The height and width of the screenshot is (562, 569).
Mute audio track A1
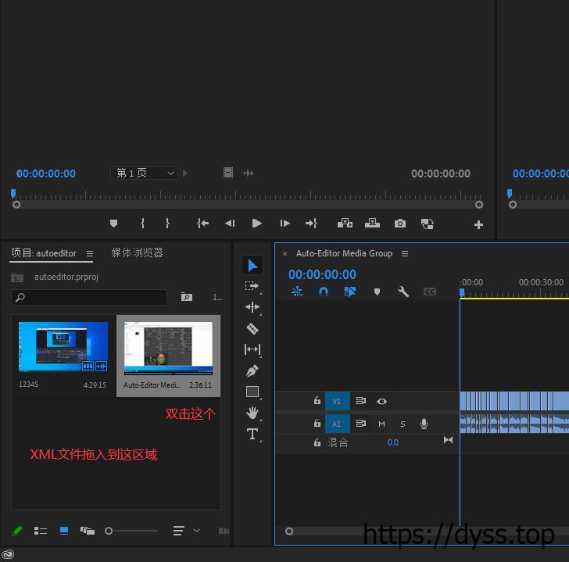click(x=381, y=424)
